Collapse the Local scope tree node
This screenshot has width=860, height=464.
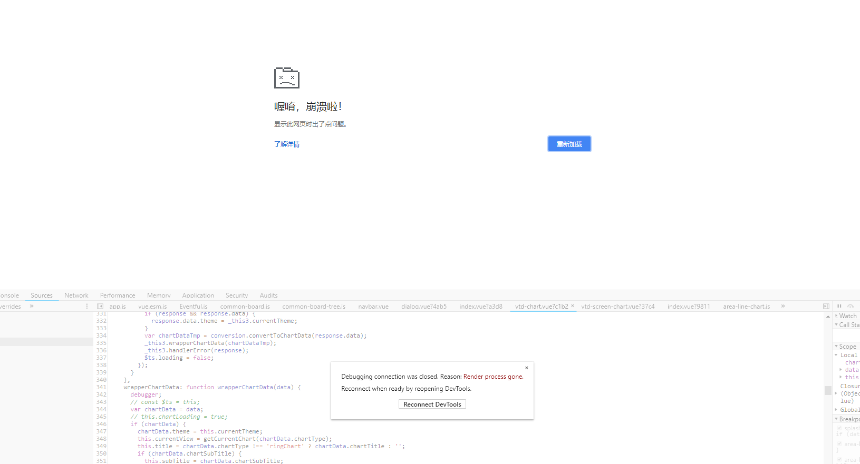click(x=836, y=355)
